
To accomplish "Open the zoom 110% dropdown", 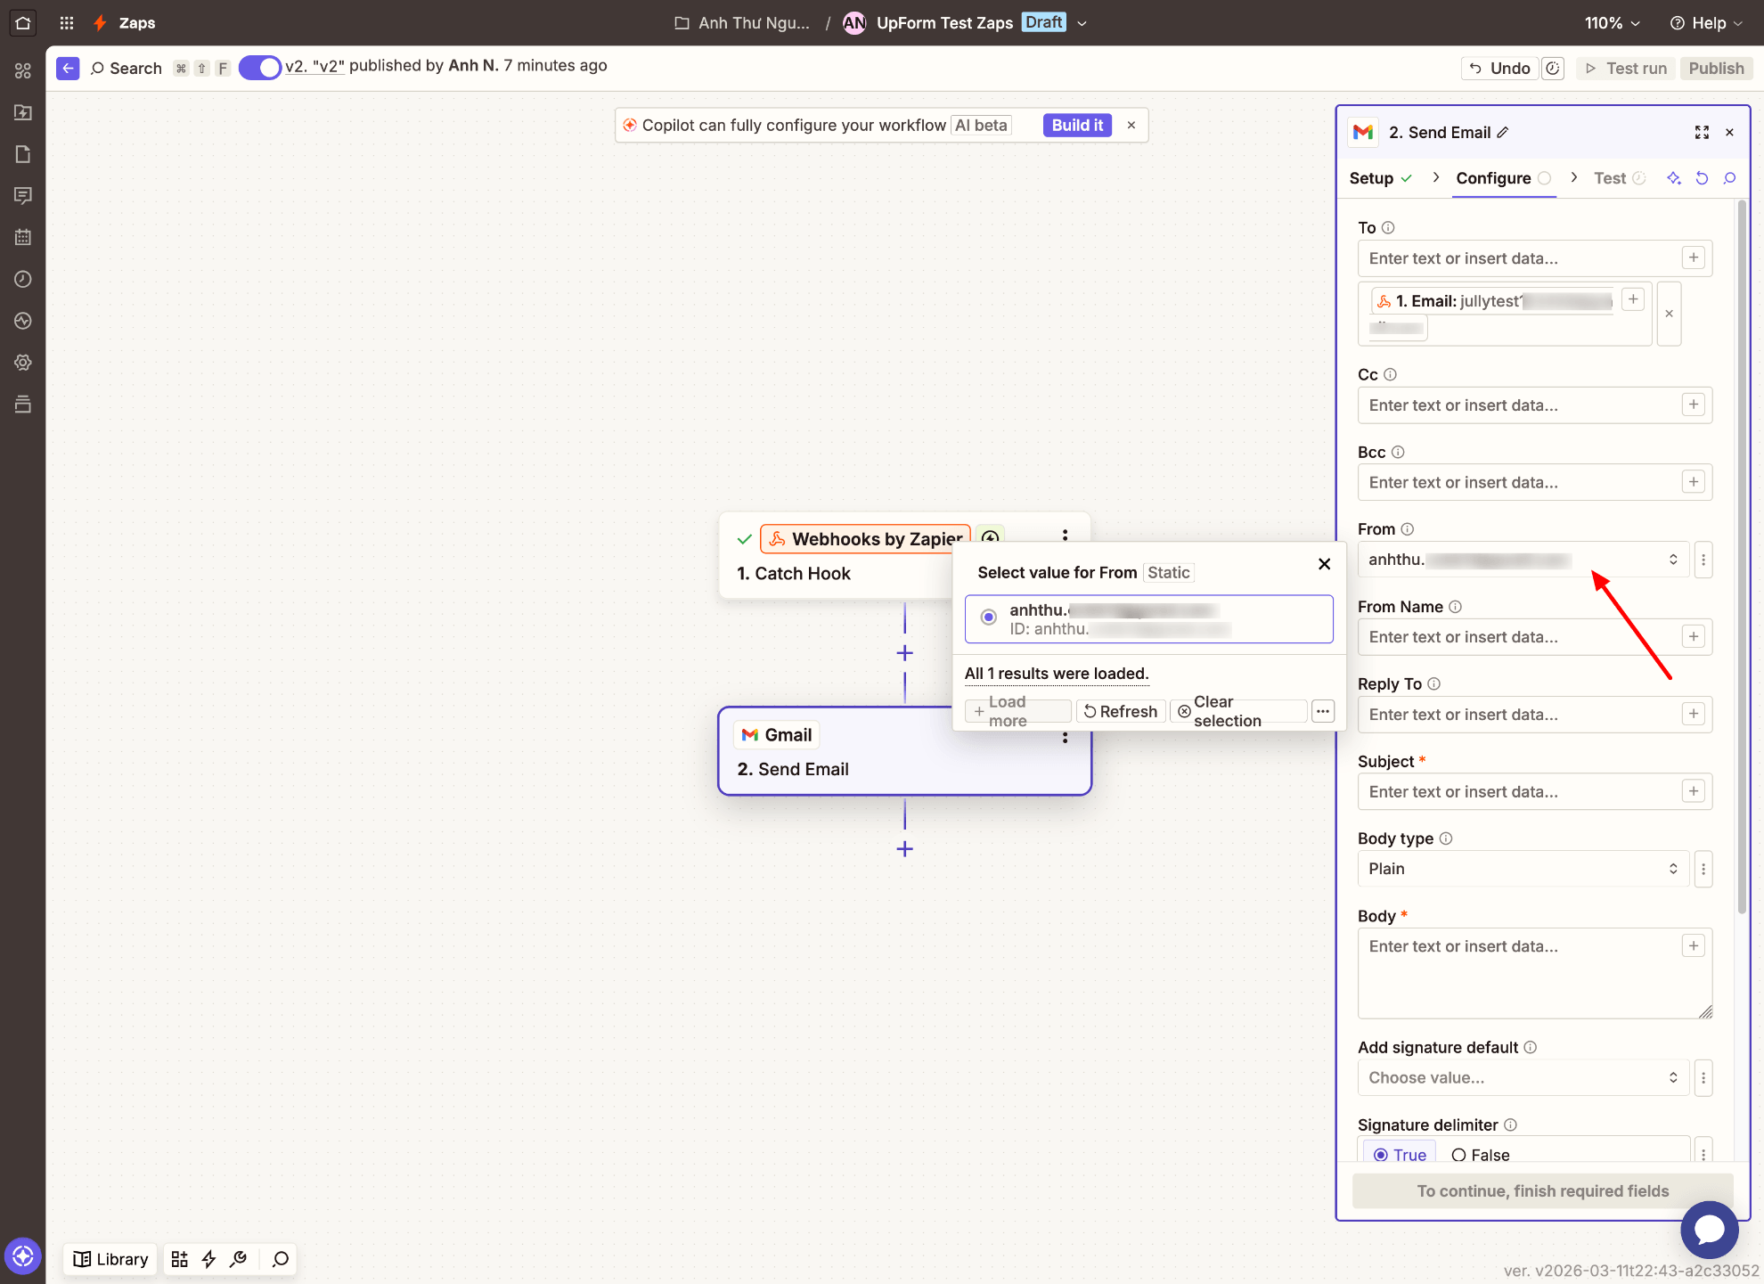I will click(x=1613, y=23).
